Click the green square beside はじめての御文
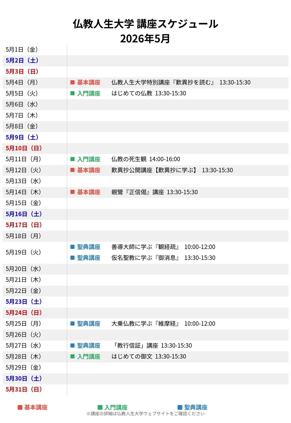 (72, 357)
